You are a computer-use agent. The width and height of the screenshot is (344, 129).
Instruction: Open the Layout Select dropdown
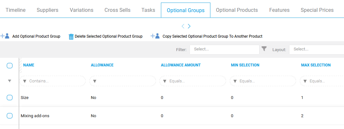click(x=317, y=49)
